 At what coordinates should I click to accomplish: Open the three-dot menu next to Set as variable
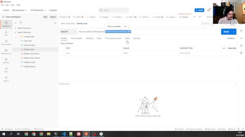125,26
